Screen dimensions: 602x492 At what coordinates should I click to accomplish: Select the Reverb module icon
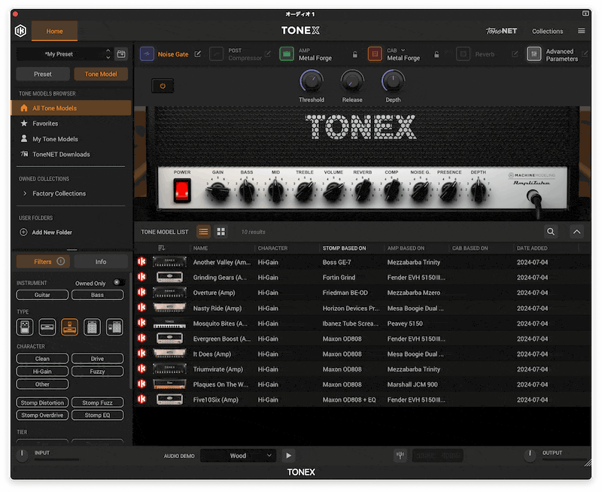(463, 54)
